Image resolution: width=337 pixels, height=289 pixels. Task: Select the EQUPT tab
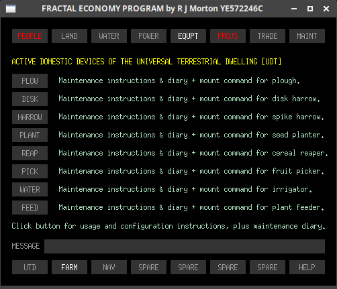[x=188, y=36]
